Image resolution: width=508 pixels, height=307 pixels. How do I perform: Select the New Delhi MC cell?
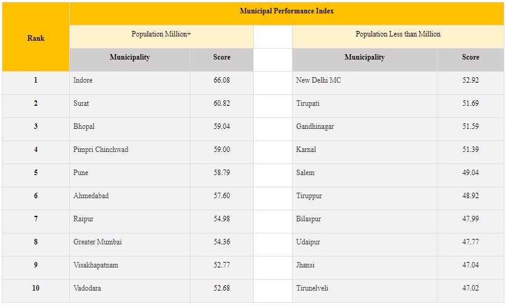(x=365, y=83)
